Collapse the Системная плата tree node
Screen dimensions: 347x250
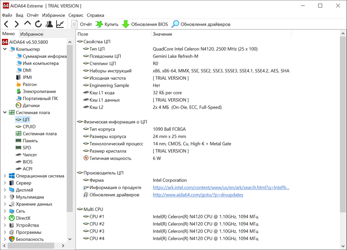pos(5,113)
